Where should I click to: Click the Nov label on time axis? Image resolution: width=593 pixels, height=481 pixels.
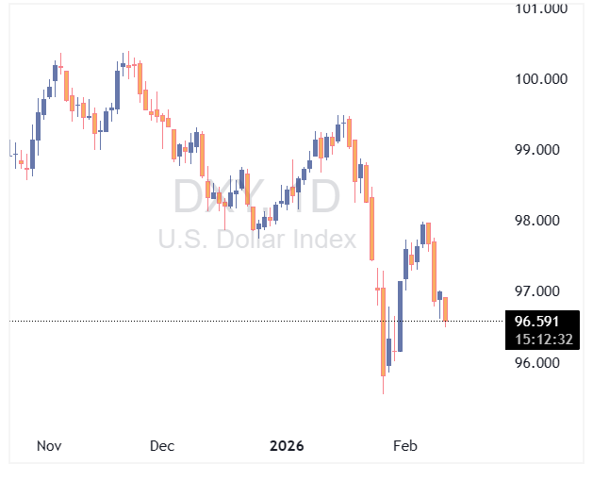tap(49, 445)
